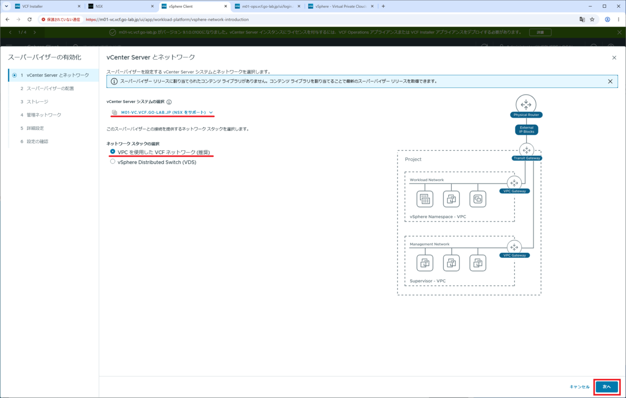Click the 次へ button
Viewport: 626px width, 398px height.
click(x=607, y=387)
